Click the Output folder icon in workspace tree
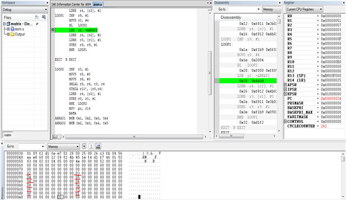 tap(13, 34)
